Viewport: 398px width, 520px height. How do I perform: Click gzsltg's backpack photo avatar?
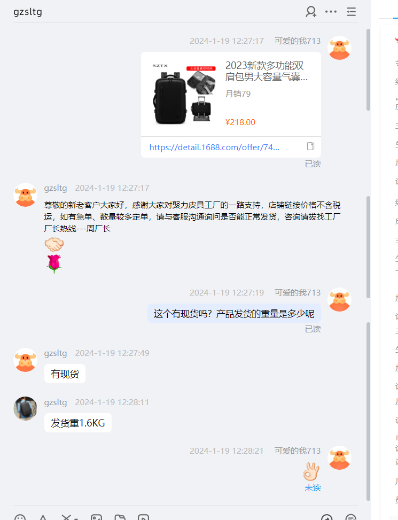(25, 408)
